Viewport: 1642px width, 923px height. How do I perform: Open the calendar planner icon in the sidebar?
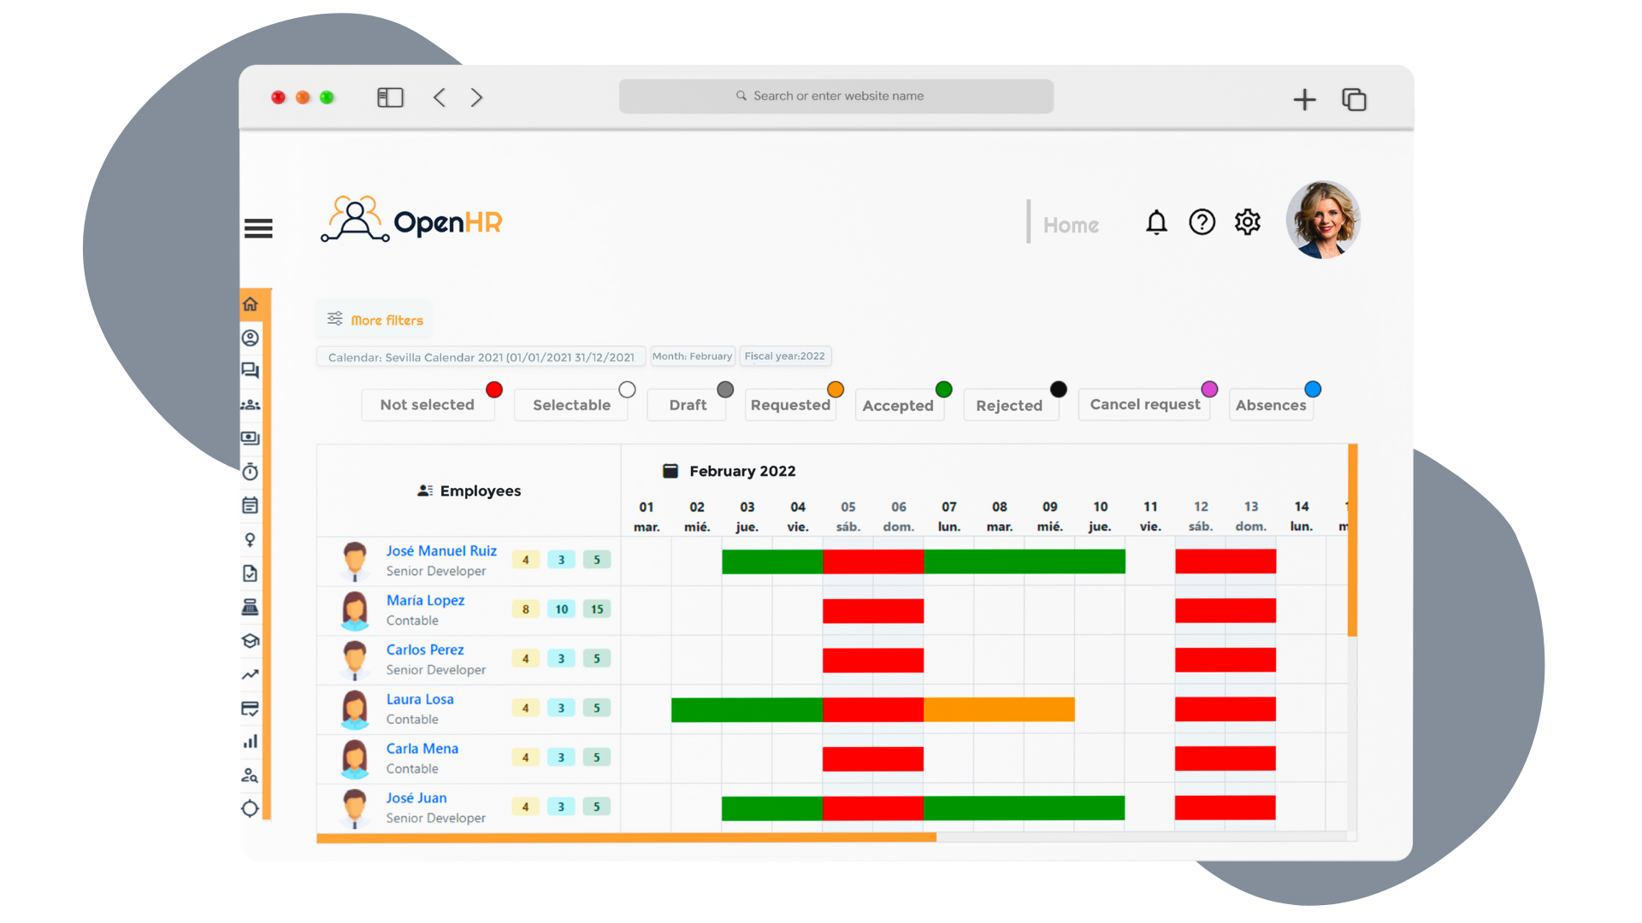point(251,505)
